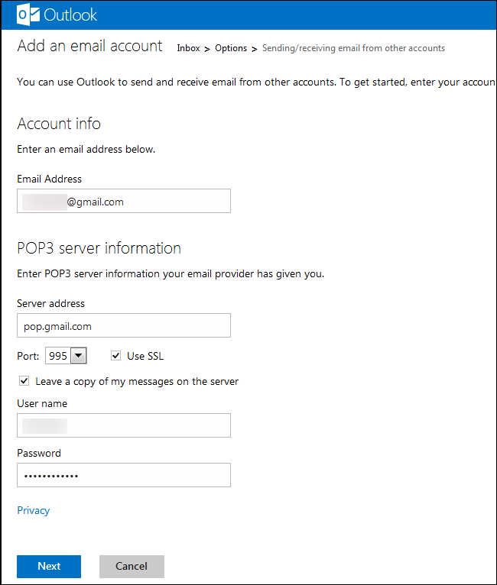
Task: Expand the Port dropdown arrow
Action: click(x=80, y=356)
